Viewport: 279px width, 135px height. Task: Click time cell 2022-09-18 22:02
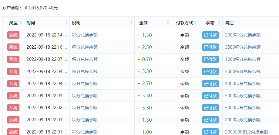click(47, 108)
